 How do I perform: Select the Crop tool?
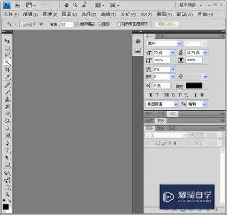pyautogui.click(x=7, y=69)
